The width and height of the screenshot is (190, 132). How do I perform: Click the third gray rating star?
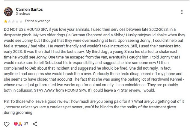click(13, 21)
